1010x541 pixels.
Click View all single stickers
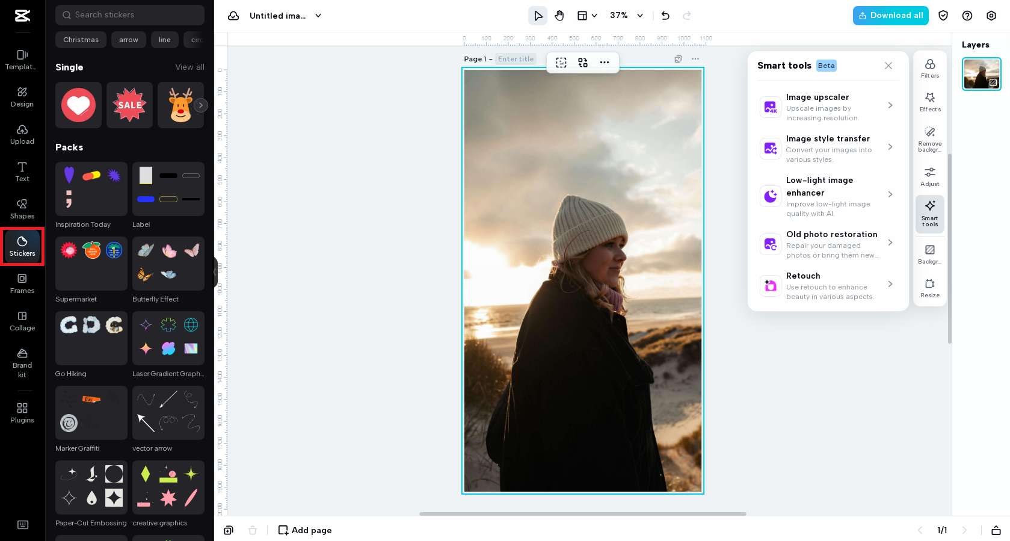tap(189, 67)
